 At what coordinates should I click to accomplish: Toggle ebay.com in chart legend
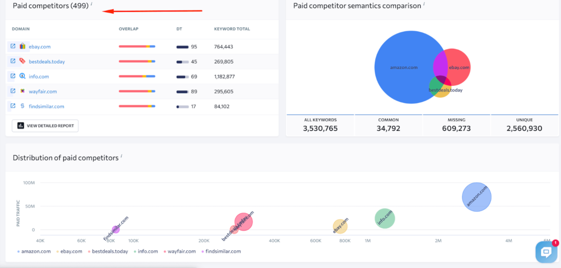pos(69,251)
